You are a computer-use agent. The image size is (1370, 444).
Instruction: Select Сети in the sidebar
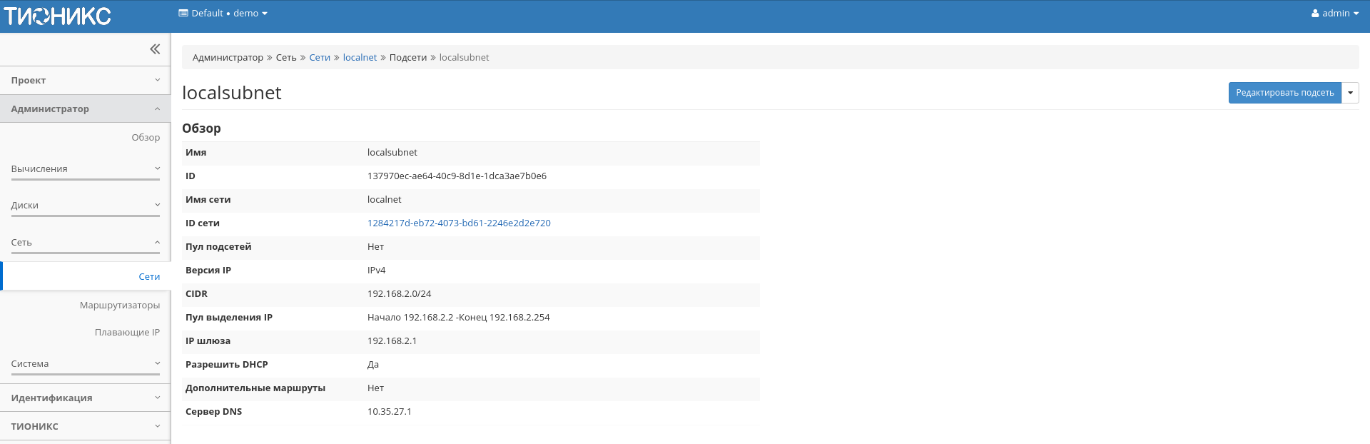(149, 276)
